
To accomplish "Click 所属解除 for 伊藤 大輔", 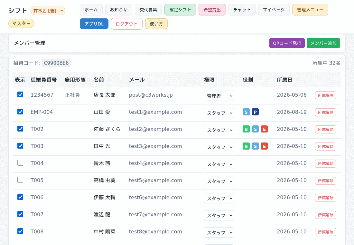I will 326,198.
